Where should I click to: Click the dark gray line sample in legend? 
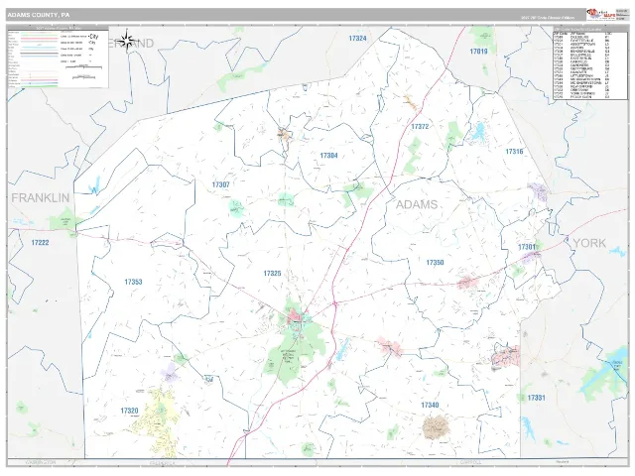point(40,53)
